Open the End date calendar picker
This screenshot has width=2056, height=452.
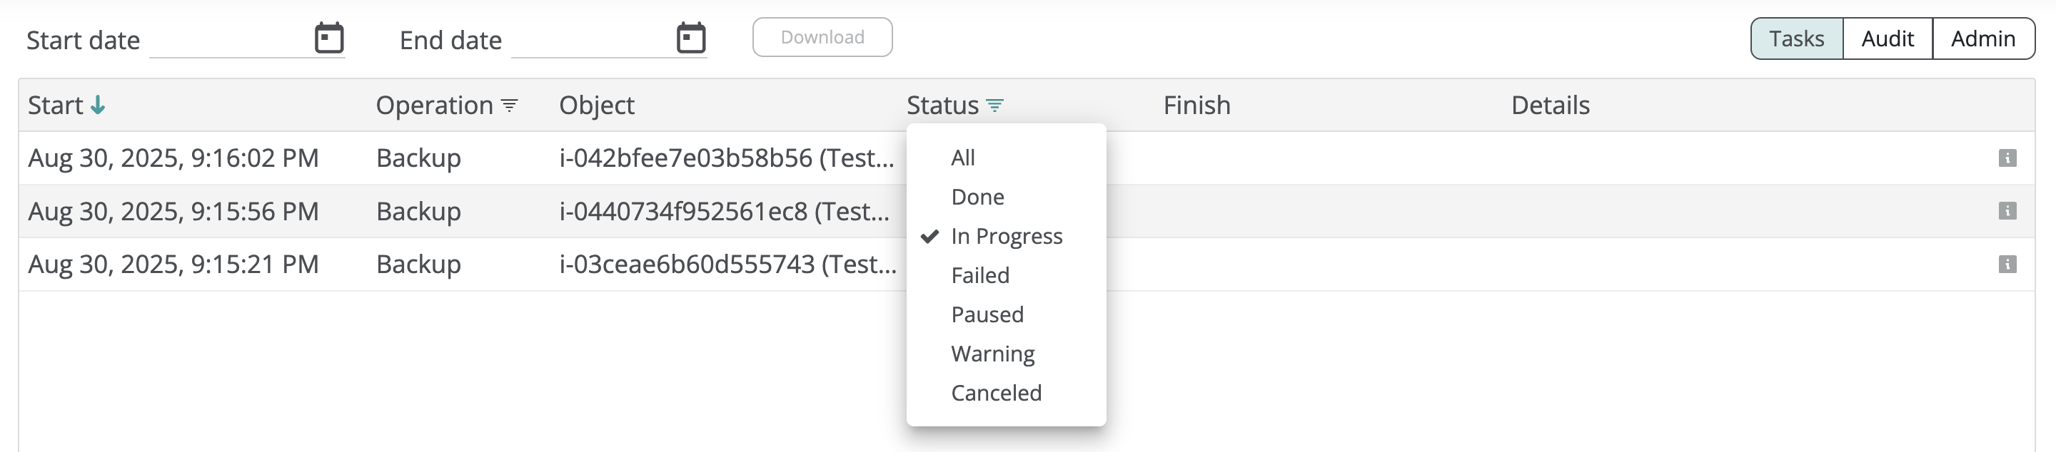tap(691, 38)
